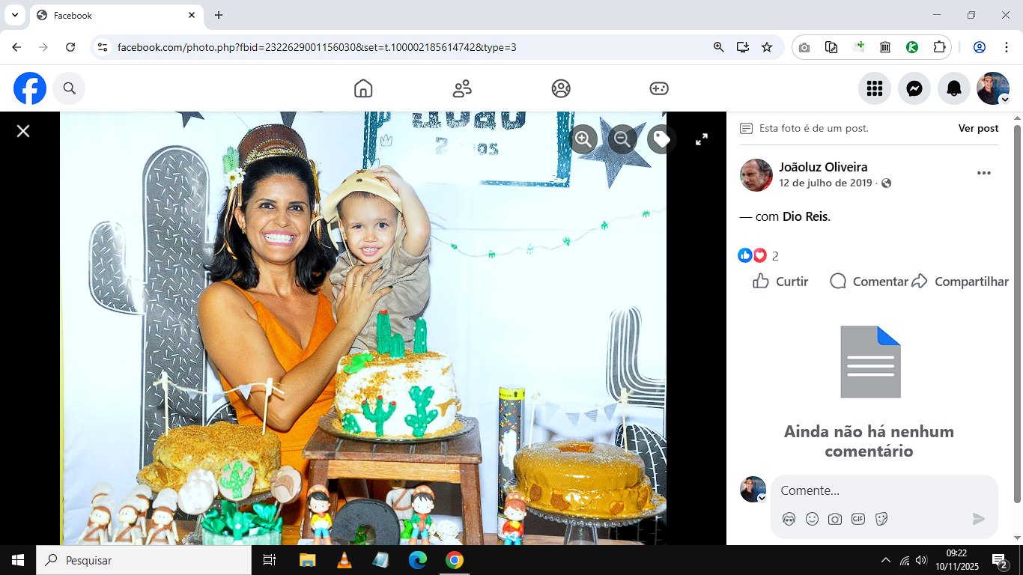Open the Facebook menu grid

click(x=874, y=88)
